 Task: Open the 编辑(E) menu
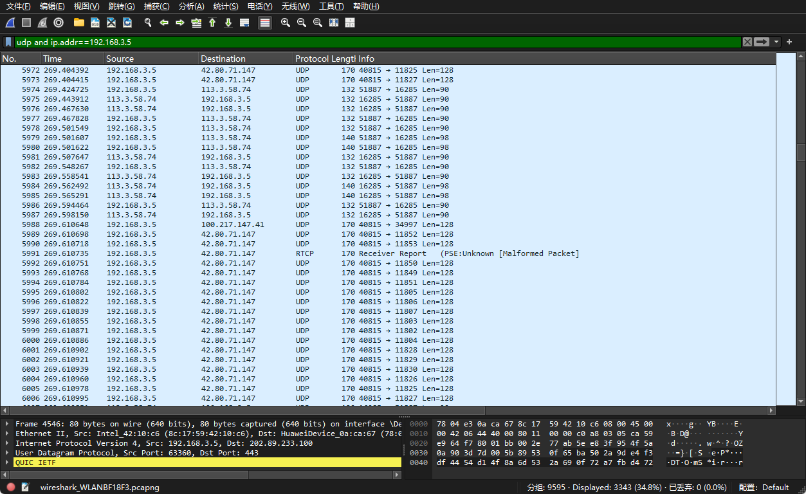(52, 6)
